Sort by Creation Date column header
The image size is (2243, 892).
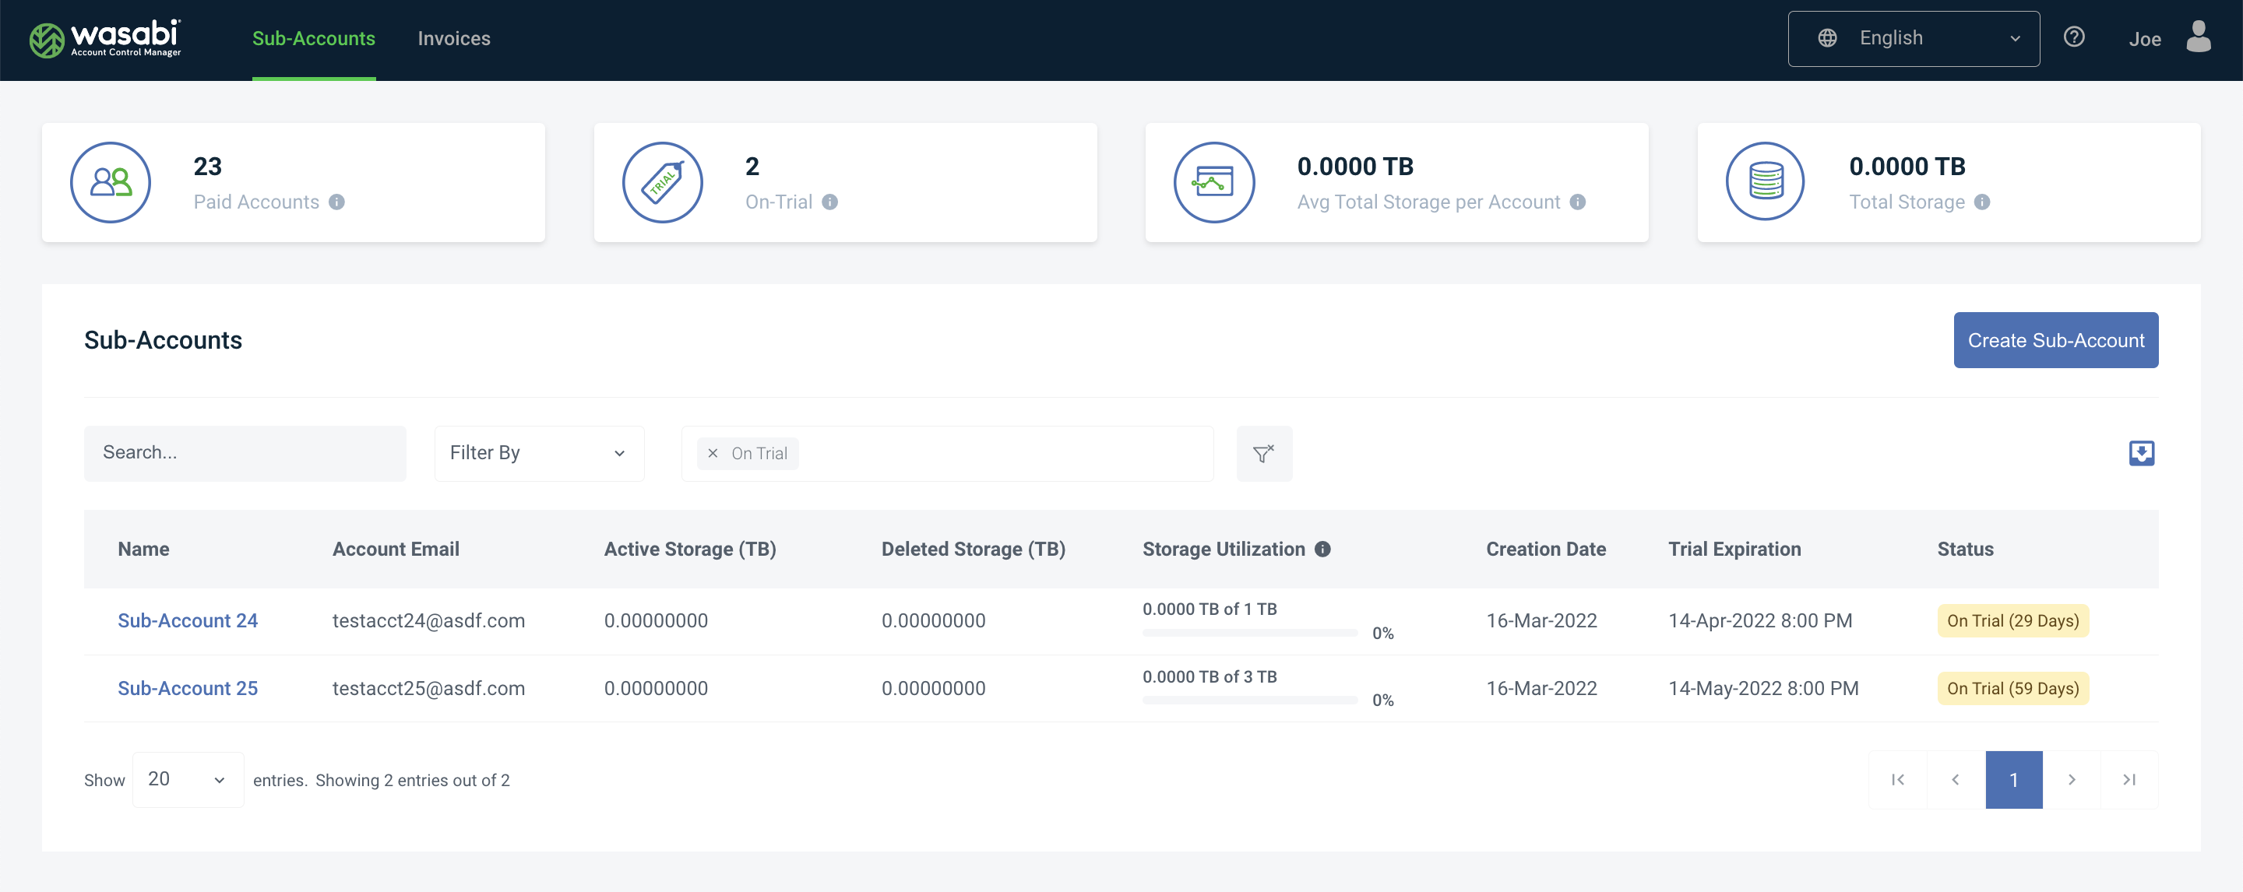[x=1547, y=549]
